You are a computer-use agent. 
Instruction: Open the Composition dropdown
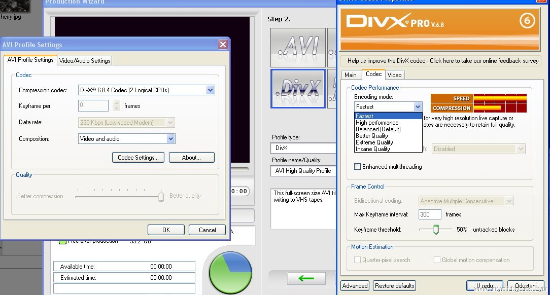coord(170,139)
